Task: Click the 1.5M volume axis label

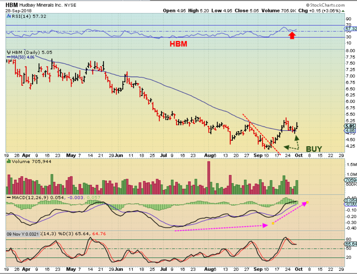Action: [x=352, y=164]
